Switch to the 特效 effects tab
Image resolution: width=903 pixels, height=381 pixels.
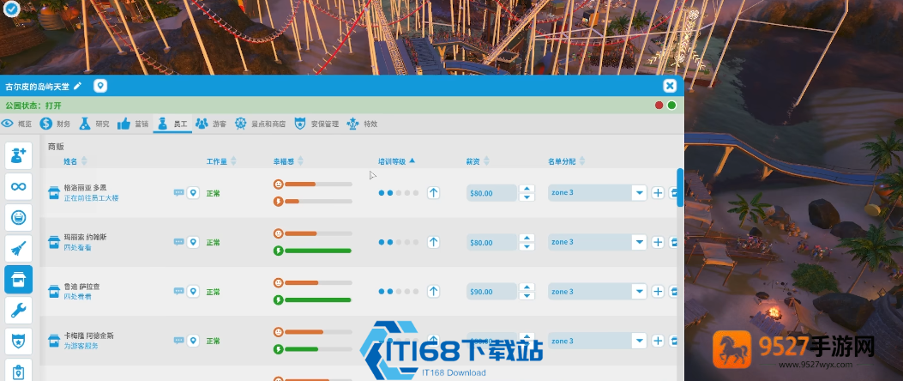click(x=362, y=124)
